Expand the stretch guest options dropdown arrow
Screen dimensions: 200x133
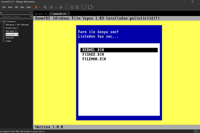click(93, 7)
